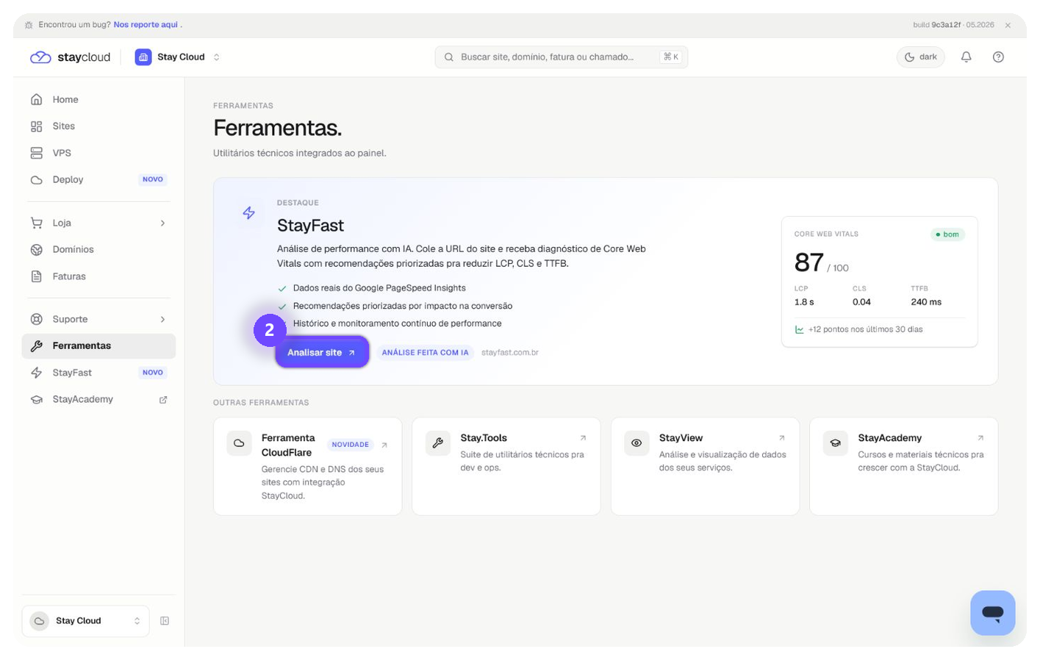Screen dimensions: 1040x660
Task: Click the StayView eye icon
Action: coord(636,443)
